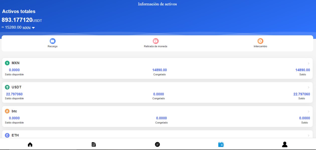The height and width of the screenshot is (150, 316).
Task: Expand the btc row chevron
Action: (309, 111)
